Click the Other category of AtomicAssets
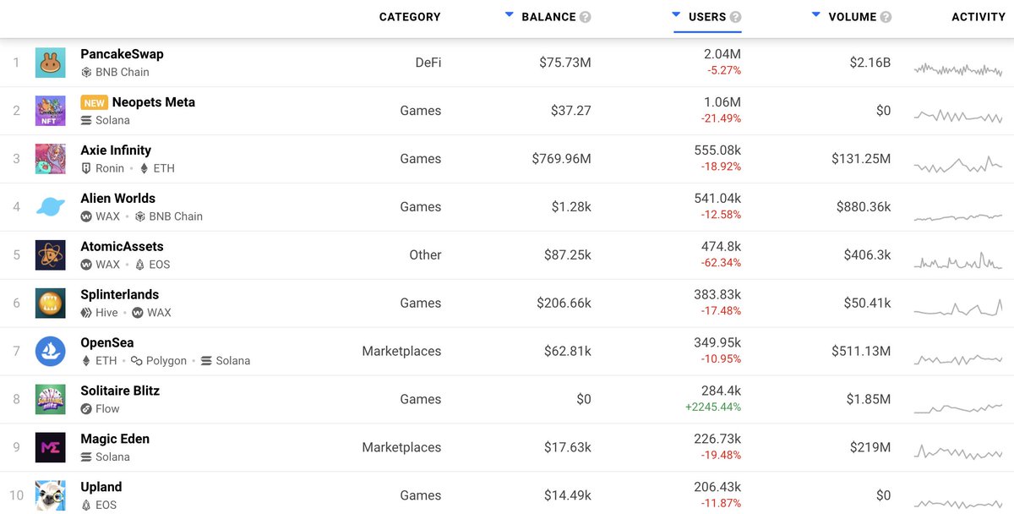The height and width of the screenshot is (514, 1014). point(425,255)
